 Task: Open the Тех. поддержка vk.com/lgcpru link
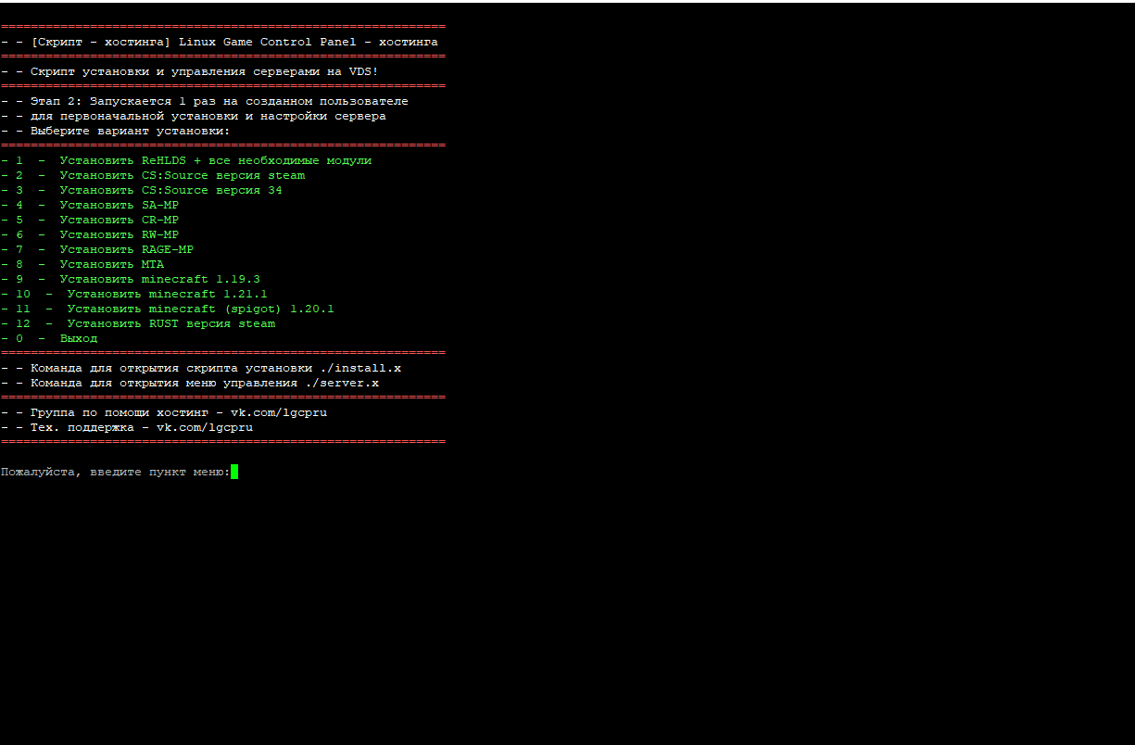[204, 427]
